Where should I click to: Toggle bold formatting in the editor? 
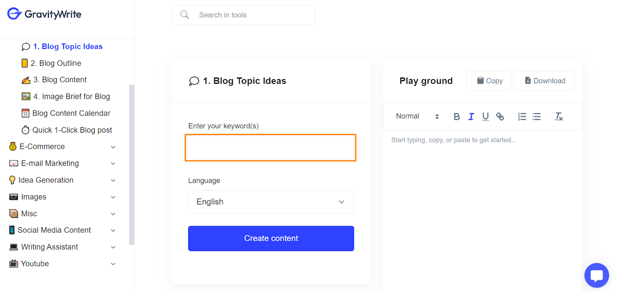(457, 116)
